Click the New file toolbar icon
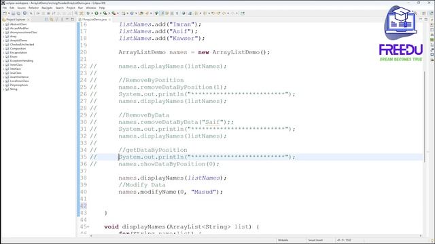 tap(5, 14)
